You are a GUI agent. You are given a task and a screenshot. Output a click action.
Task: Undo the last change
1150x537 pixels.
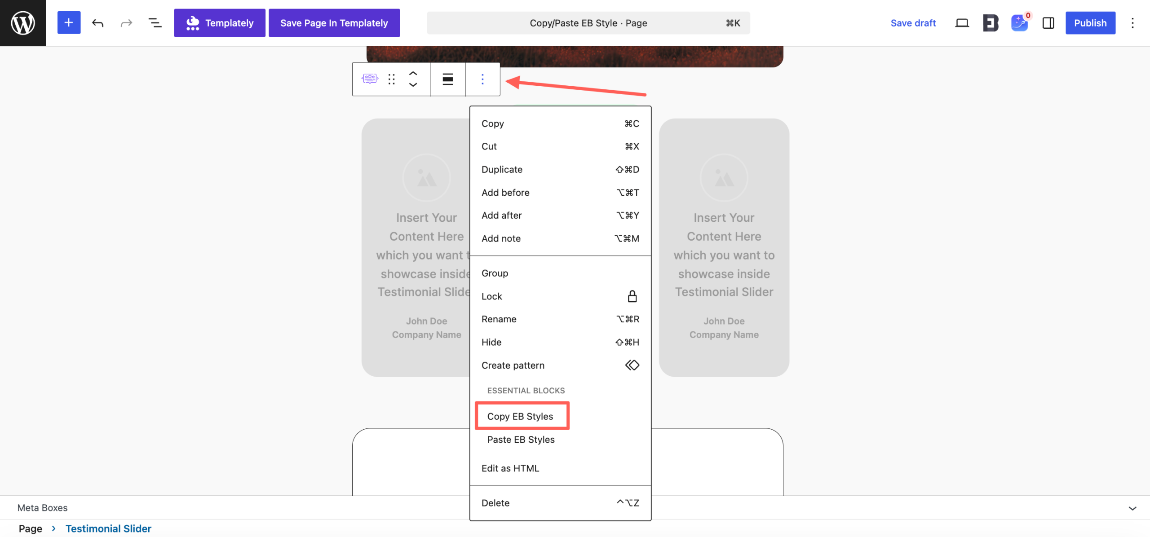[x=97, y=23]
